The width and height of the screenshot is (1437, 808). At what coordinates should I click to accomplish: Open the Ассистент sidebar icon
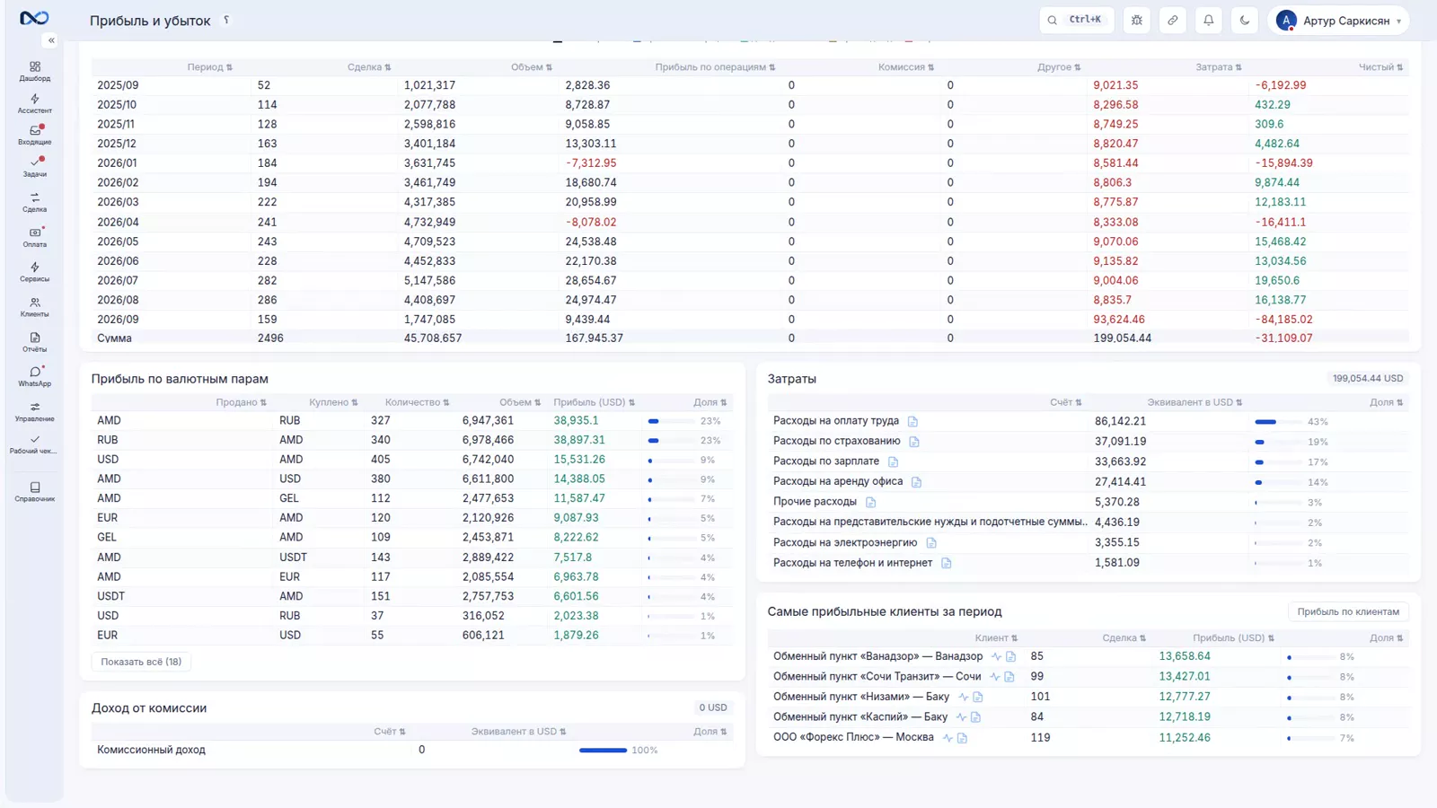(34, 103)
